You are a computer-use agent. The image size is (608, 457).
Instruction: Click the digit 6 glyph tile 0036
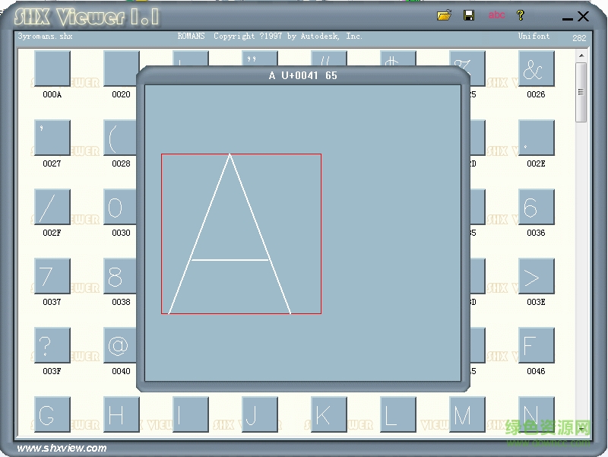coord(536,208)
